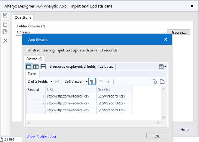Select record row number 1

coord(36,96)
